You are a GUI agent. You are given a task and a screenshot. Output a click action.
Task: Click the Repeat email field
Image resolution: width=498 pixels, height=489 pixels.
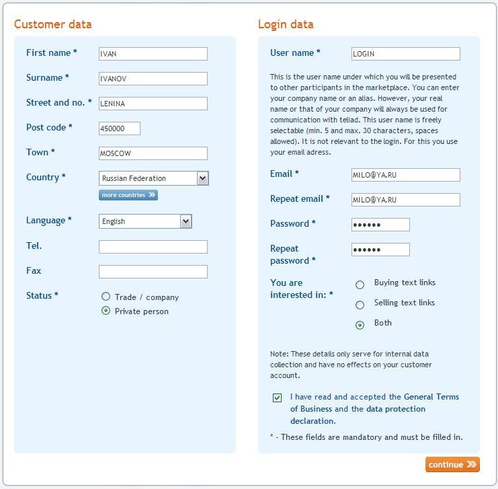[x=405, y=200]
